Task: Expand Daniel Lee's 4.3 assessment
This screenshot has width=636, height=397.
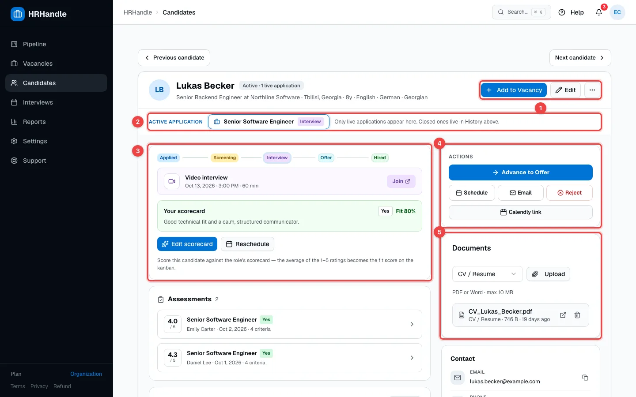Action: tap(290, 358)
